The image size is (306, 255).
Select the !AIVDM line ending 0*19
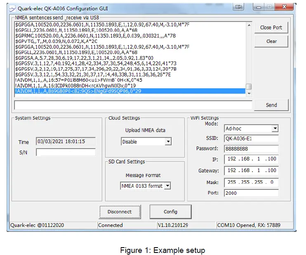tap(75, 86)
